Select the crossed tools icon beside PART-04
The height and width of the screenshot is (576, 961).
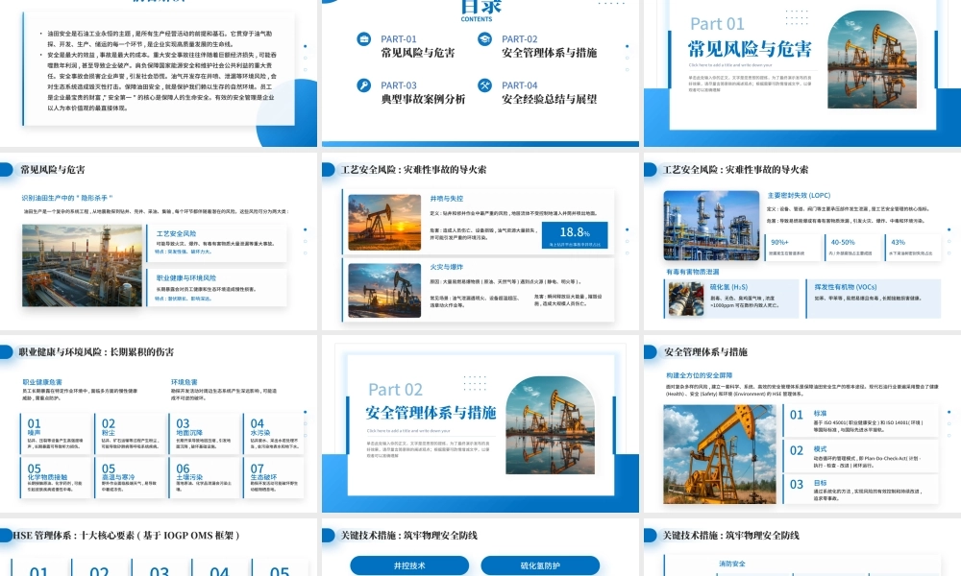click(484, 85)
